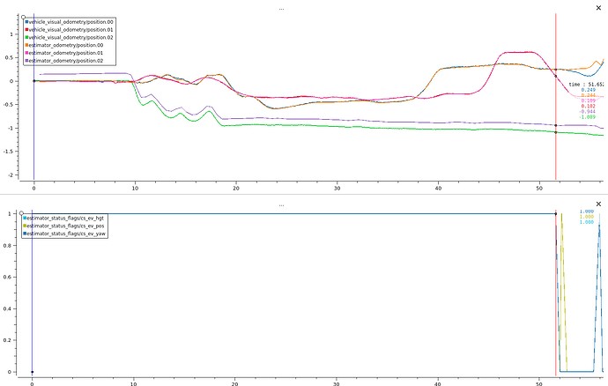This screenshot has height=386, width=608.
Task: Close the bottom status flags plot
Action: 598,204
